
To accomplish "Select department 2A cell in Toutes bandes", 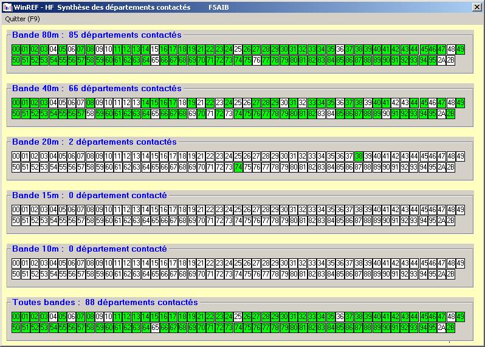I will coord(441,328).
